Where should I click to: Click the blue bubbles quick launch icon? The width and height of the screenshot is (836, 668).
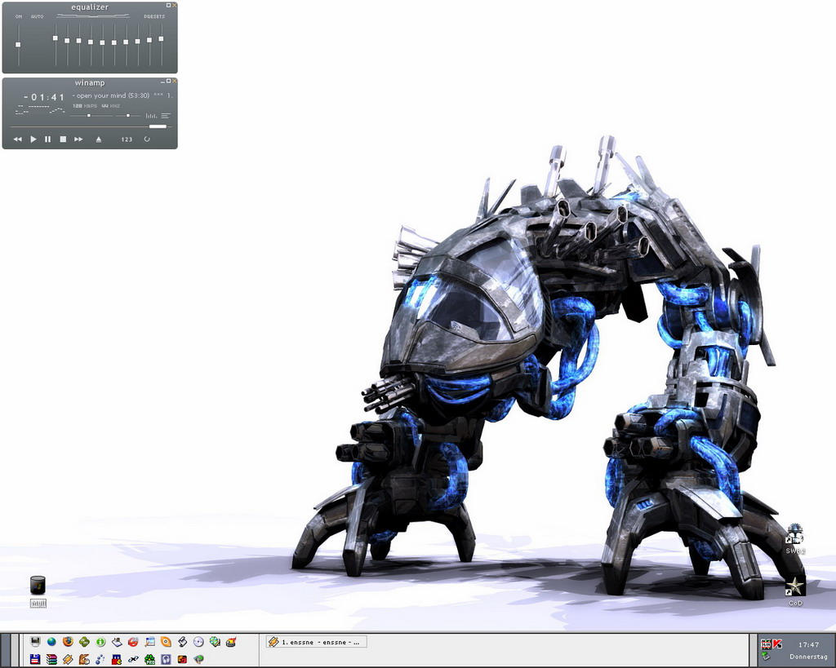tap(100, 659)
